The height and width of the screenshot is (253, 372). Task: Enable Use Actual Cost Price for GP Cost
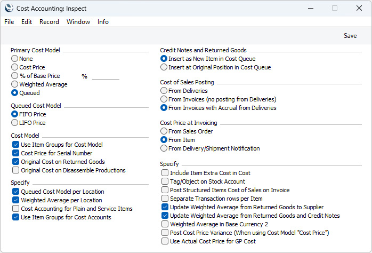coord(165,241)
